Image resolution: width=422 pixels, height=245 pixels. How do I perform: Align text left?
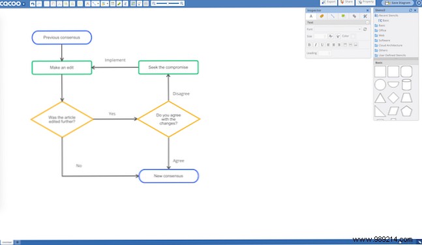(x=328, y=45)
